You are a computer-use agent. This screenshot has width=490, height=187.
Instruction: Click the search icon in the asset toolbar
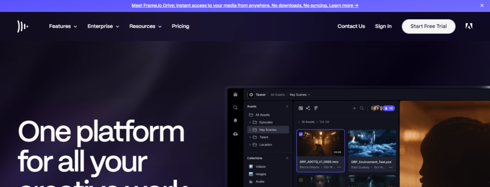pos(362,109)
